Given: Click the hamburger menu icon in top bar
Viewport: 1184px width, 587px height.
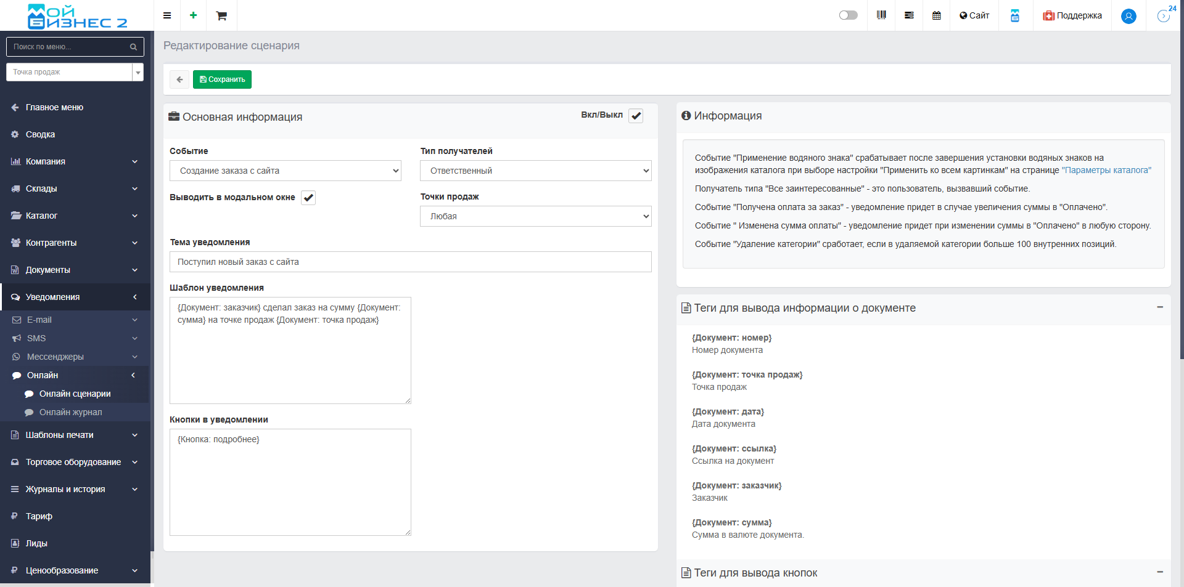Looking at the screenshot, I should (166, 15).
